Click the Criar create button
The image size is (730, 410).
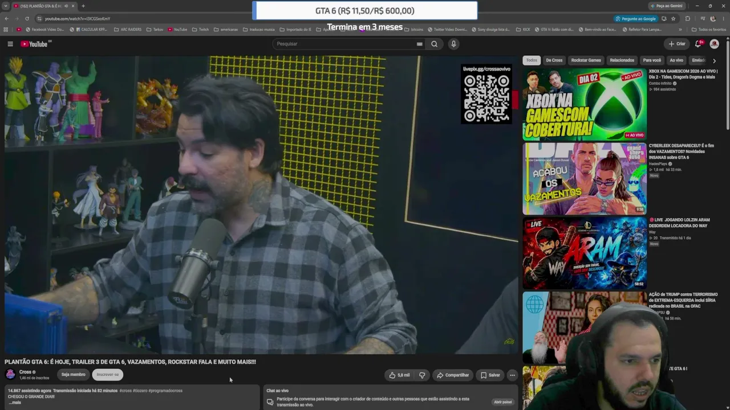pos(677,44)
